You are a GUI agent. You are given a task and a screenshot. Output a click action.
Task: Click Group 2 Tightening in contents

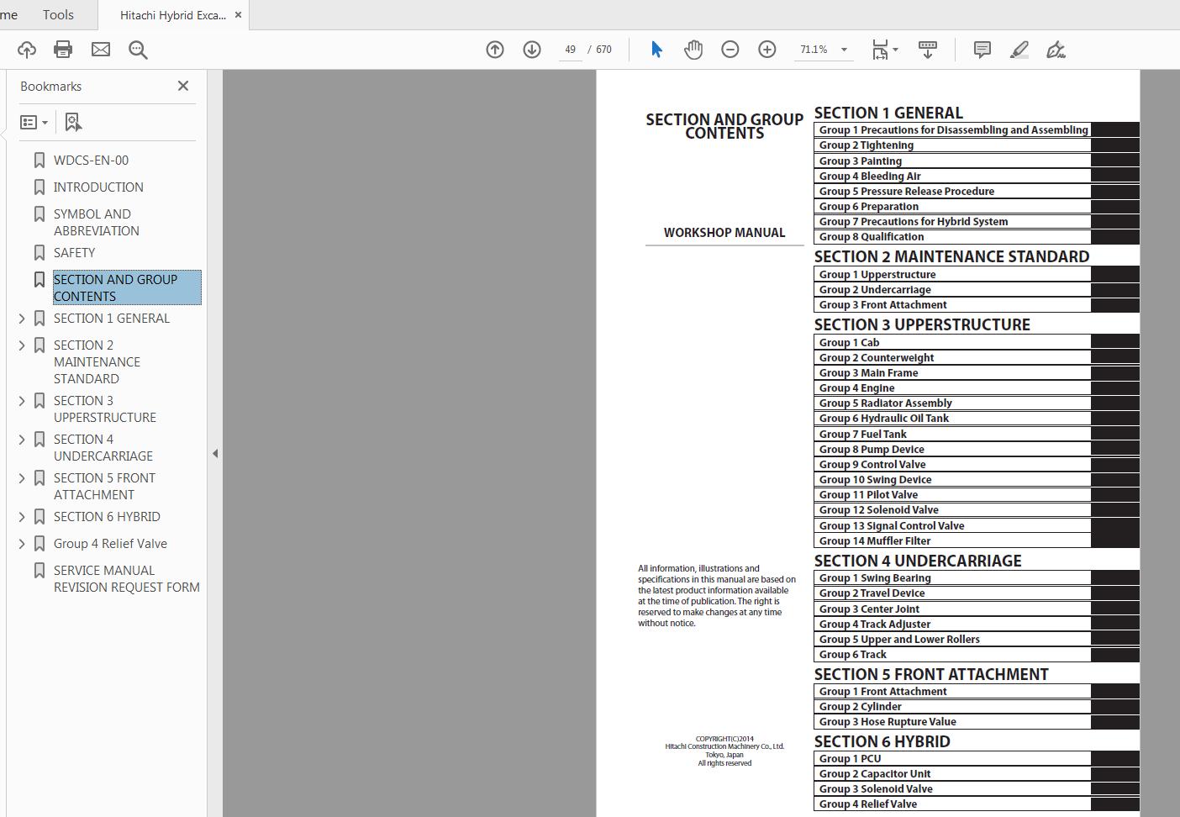[x=867, y=145]
